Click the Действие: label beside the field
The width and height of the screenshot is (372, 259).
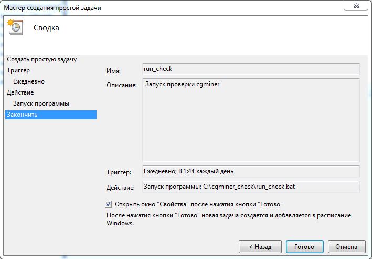click(x=121, y=188)
